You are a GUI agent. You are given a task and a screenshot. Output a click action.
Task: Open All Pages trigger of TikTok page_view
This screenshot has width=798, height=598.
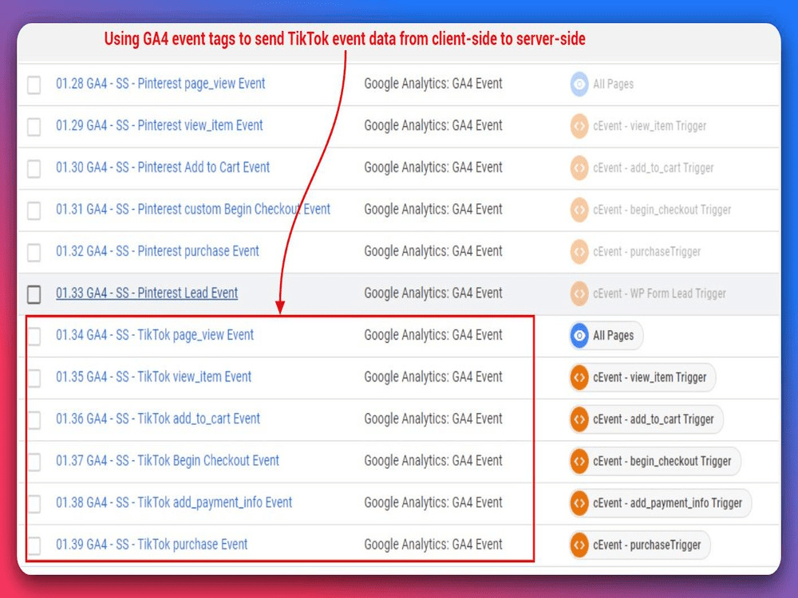point(606,336)
